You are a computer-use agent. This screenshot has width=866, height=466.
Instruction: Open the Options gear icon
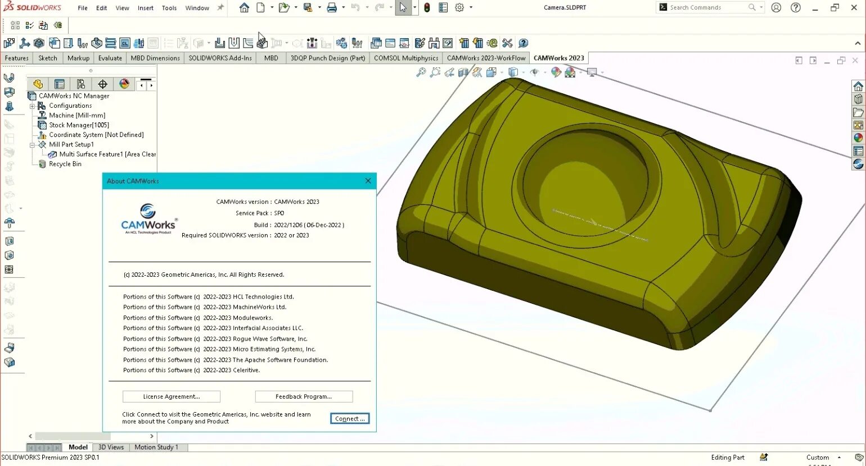459,7
